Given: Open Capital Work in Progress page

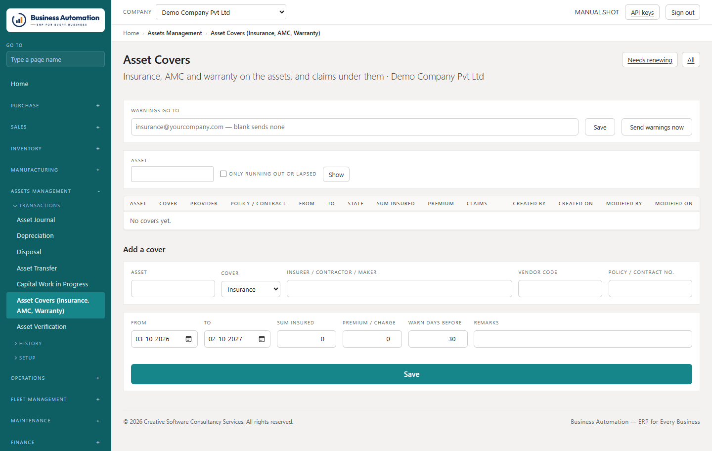Looking at the screenshot, I should click(x=55, y=284).
